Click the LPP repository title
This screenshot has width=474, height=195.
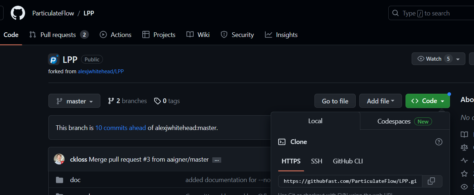coord(70,59)
